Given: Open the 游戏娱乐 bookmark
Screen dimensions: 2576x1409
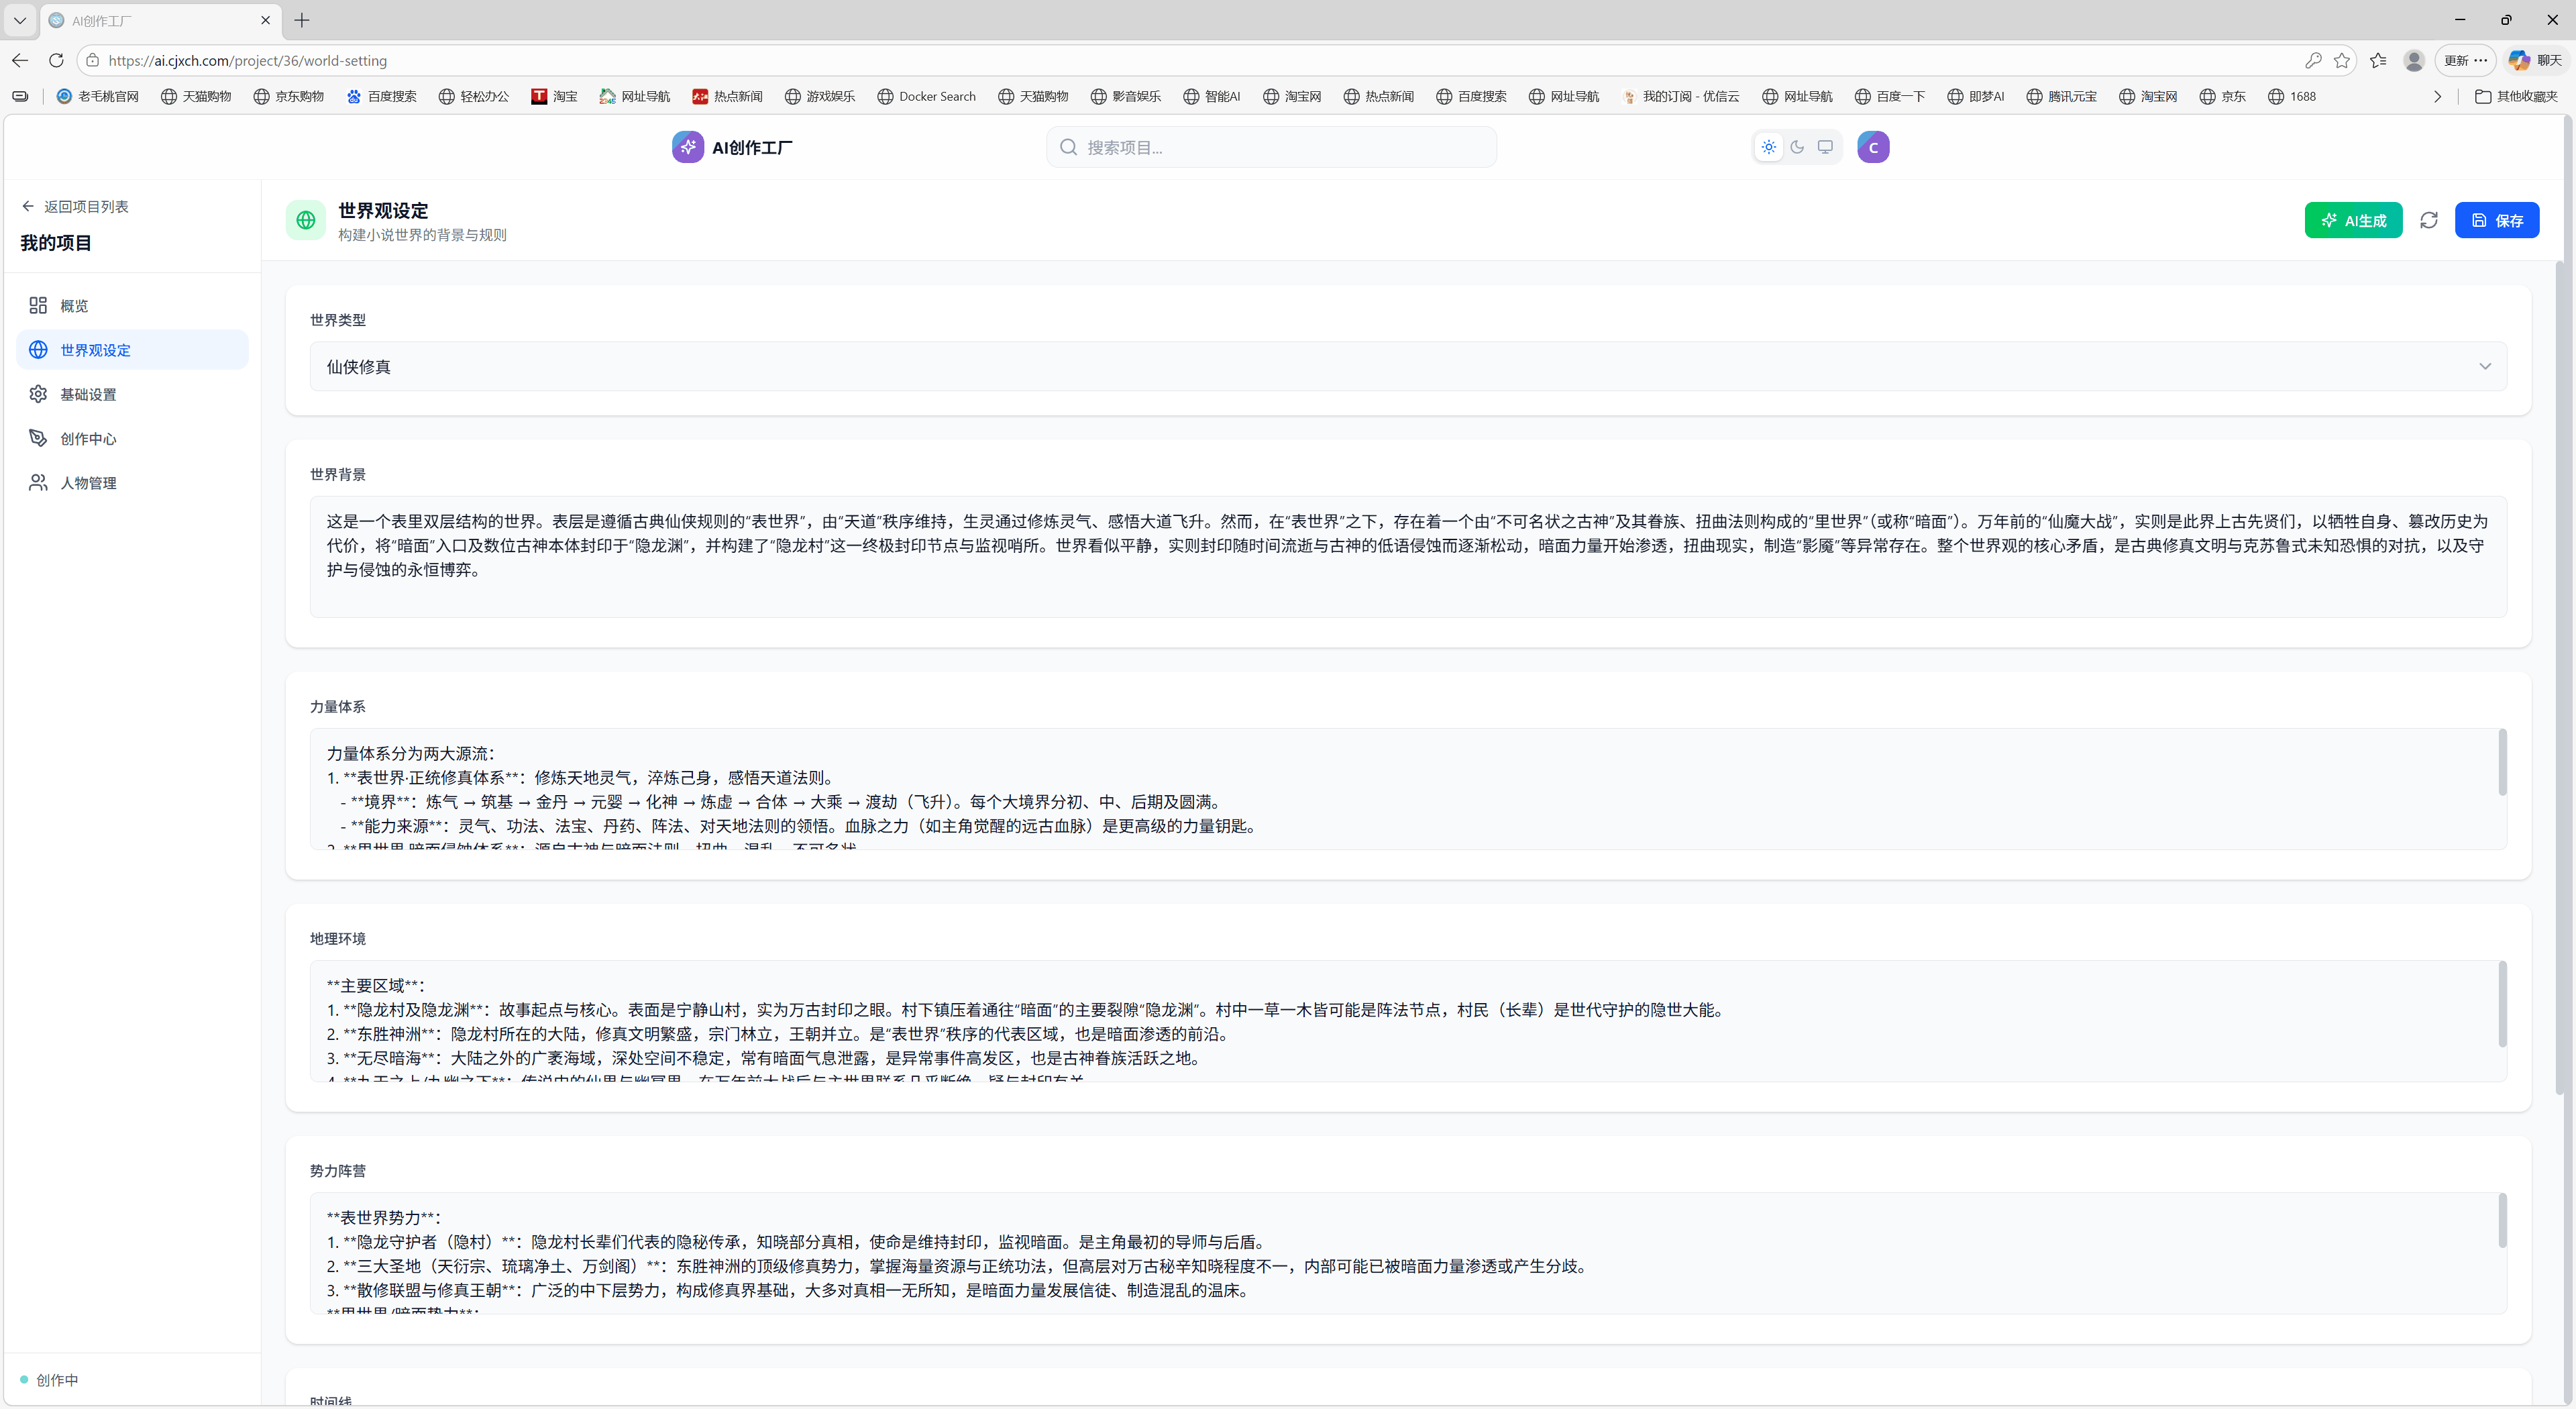Looking at the screenshot, I should coord(820,96).
